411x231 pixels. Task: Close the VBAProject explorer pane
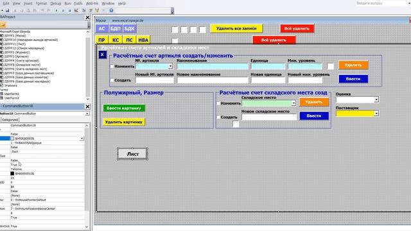coord(87,17)
